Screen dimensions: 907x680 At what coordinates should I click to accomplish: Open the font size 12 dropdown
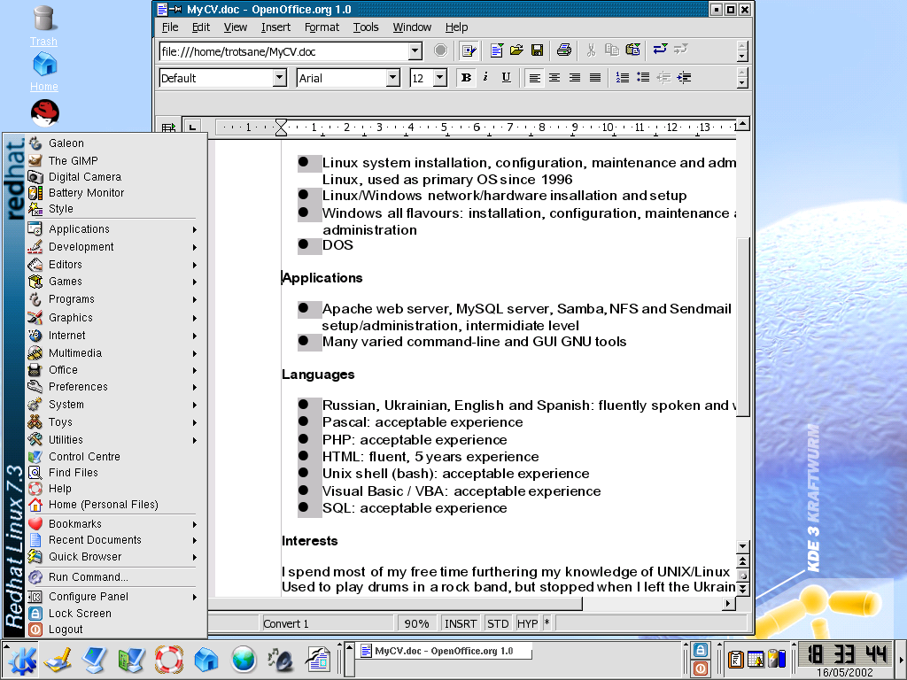tap(440, 78)
